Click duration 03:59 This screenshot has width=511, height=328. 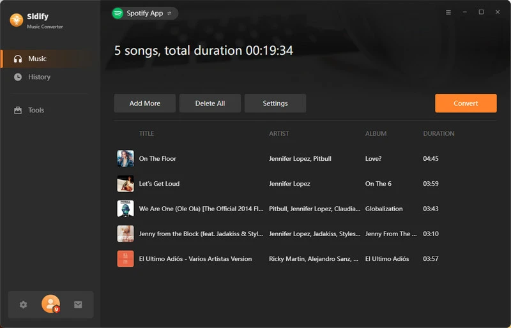431,184
